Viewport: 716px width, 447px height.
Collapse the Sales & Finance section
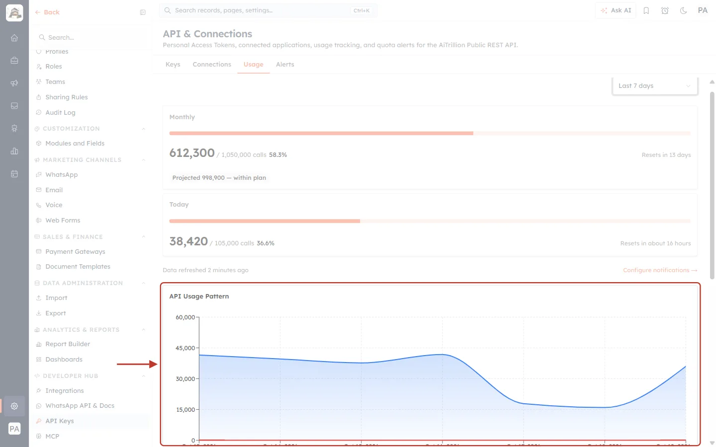[x=144, y=237]
